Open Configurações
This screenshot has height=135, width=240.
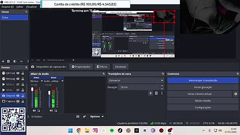click(203, 108)
